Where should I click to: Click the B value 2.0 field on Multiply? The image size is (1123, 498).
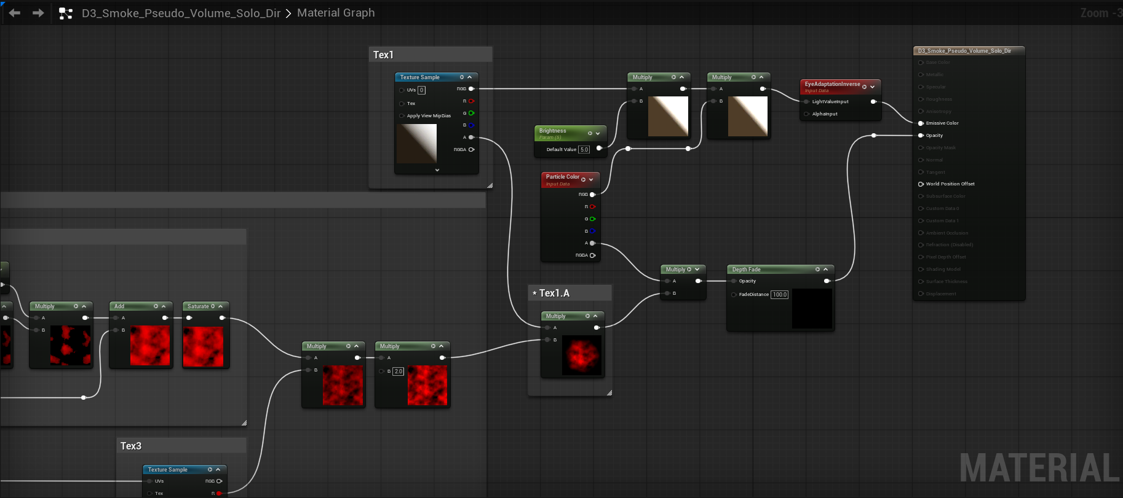pos(398,372)
